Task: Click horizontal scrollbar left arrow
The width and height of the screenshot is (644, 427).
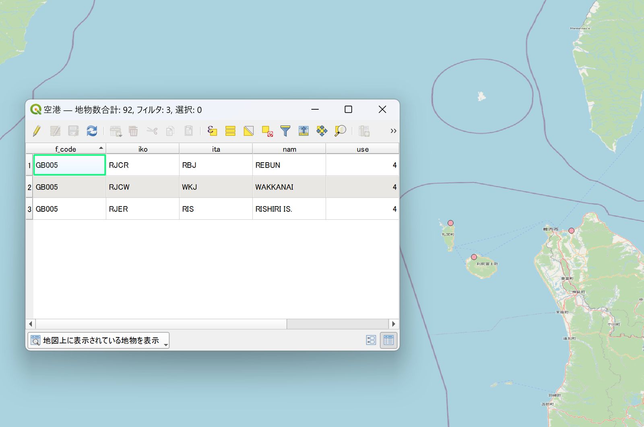Action: [x=31, y=324]
